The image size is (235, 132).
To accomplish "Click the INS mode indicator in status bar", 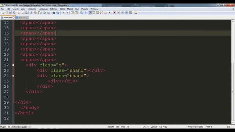I will 228,127.
